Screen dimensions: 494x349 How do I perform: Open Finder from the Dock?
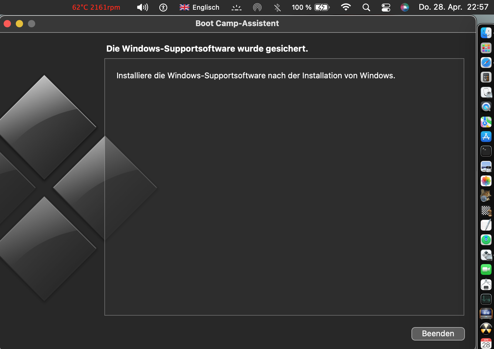coord(486,33)
